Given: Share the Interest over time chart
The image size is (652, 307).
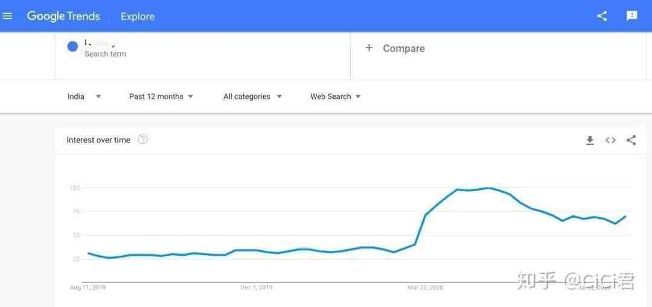Looking at the screenshot, I should coord(631,141).
